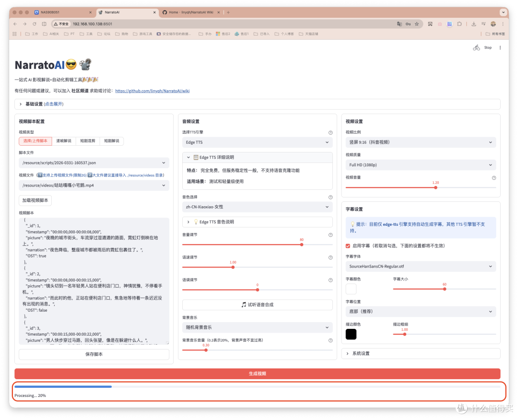This screenshot has width=518, height=419.
Task: Close the NAS90B051 browser tab
Action: pos(90,12)
